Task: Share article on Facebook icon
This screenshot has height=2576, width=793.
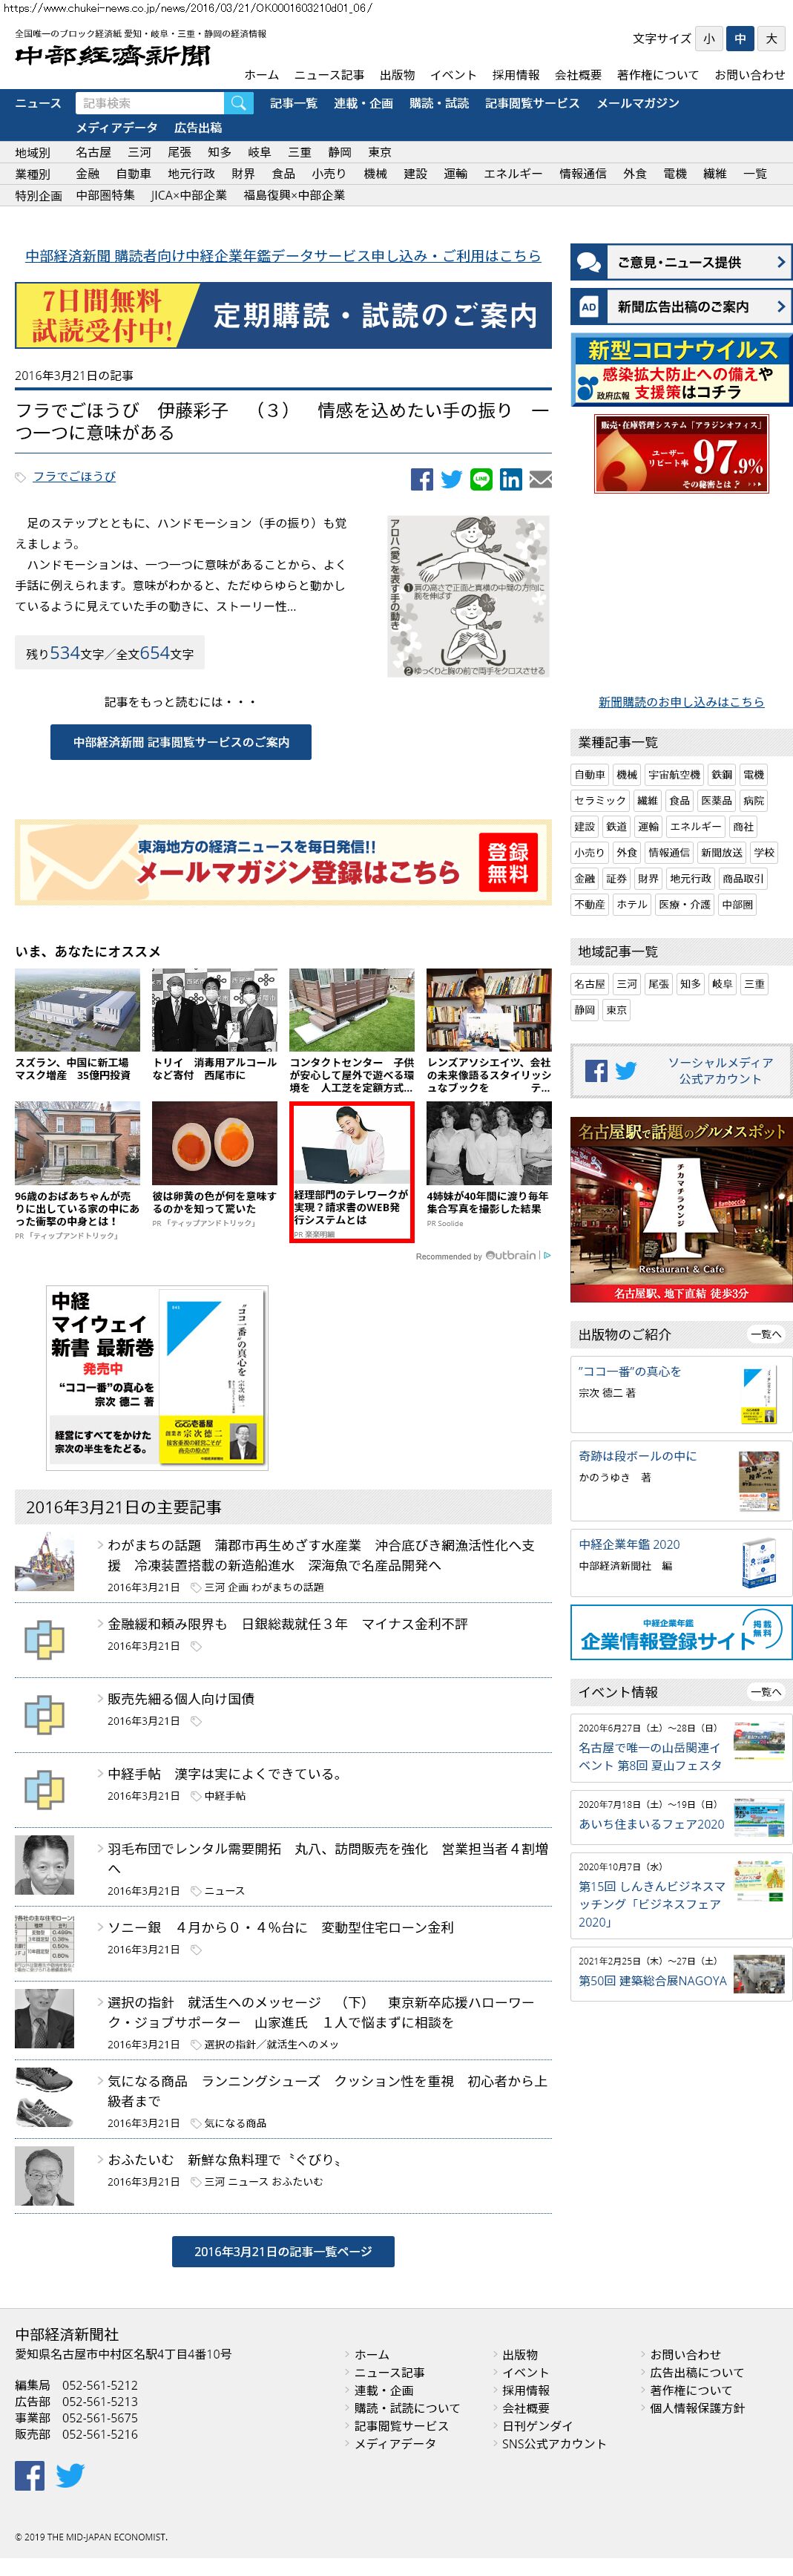Action: (x=422, y=479)
